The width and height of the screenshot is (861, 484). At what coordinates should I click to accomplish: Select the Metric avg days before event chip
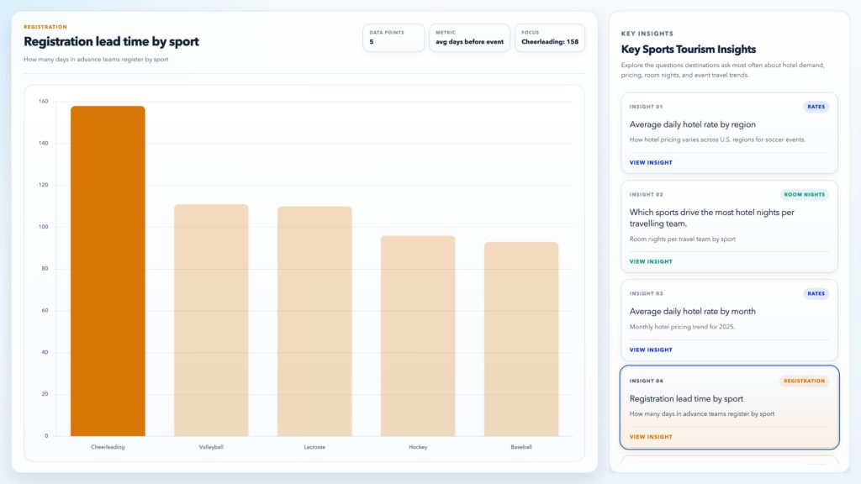pyautogui.click(x=469, y=38)
